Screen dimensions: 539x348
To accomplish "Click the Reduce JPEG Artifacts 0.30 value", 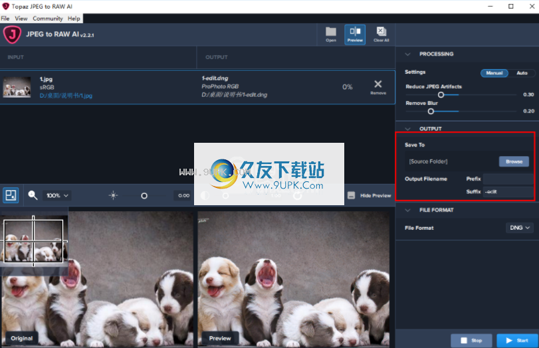I will pyautogui.click(x=528, y=94).
